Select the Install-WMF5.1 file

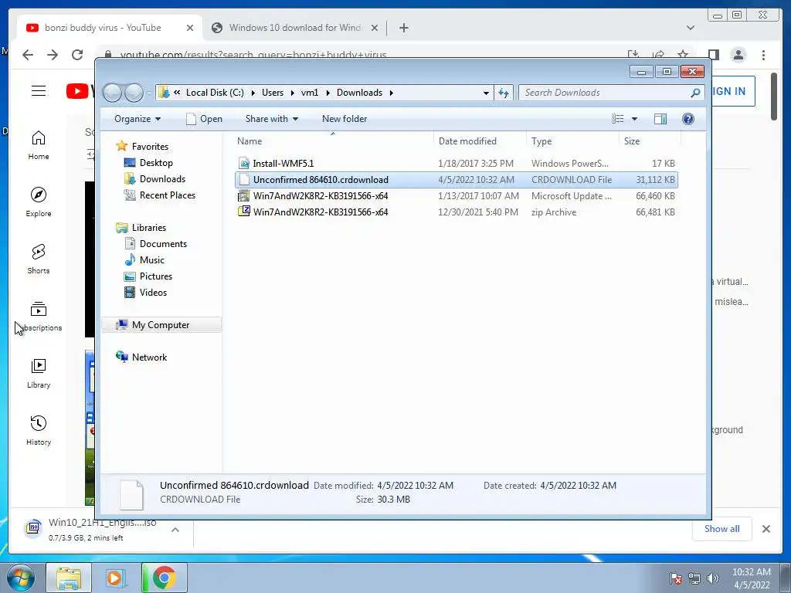point(456,164)
